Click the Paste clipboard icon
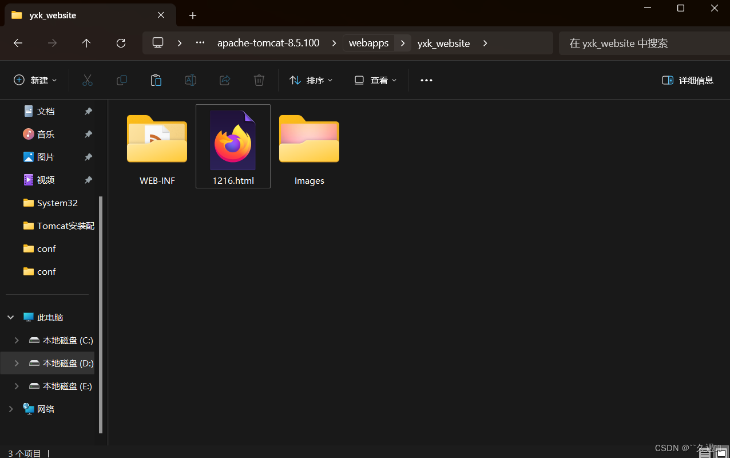730x458 pixels. pyautogui.click(x=156, y=81)
